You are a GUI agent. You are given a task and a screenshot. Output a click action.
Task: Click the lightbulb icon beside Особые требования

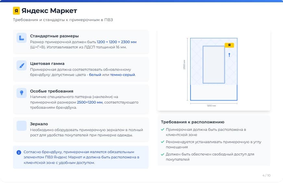coord(21,93)
